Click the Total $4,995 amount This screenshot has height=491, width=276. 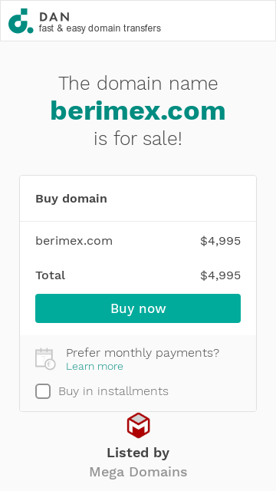220,275
